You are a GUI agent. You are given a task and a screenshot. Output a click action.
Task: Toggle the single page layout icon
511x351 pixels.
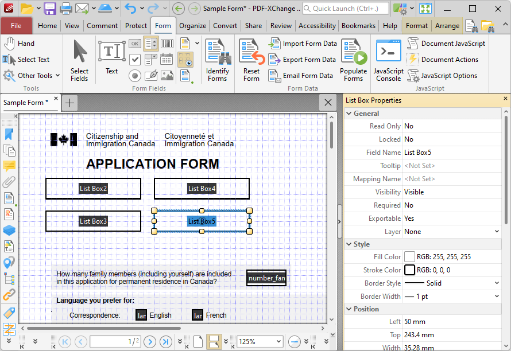[x=198, y=342]
